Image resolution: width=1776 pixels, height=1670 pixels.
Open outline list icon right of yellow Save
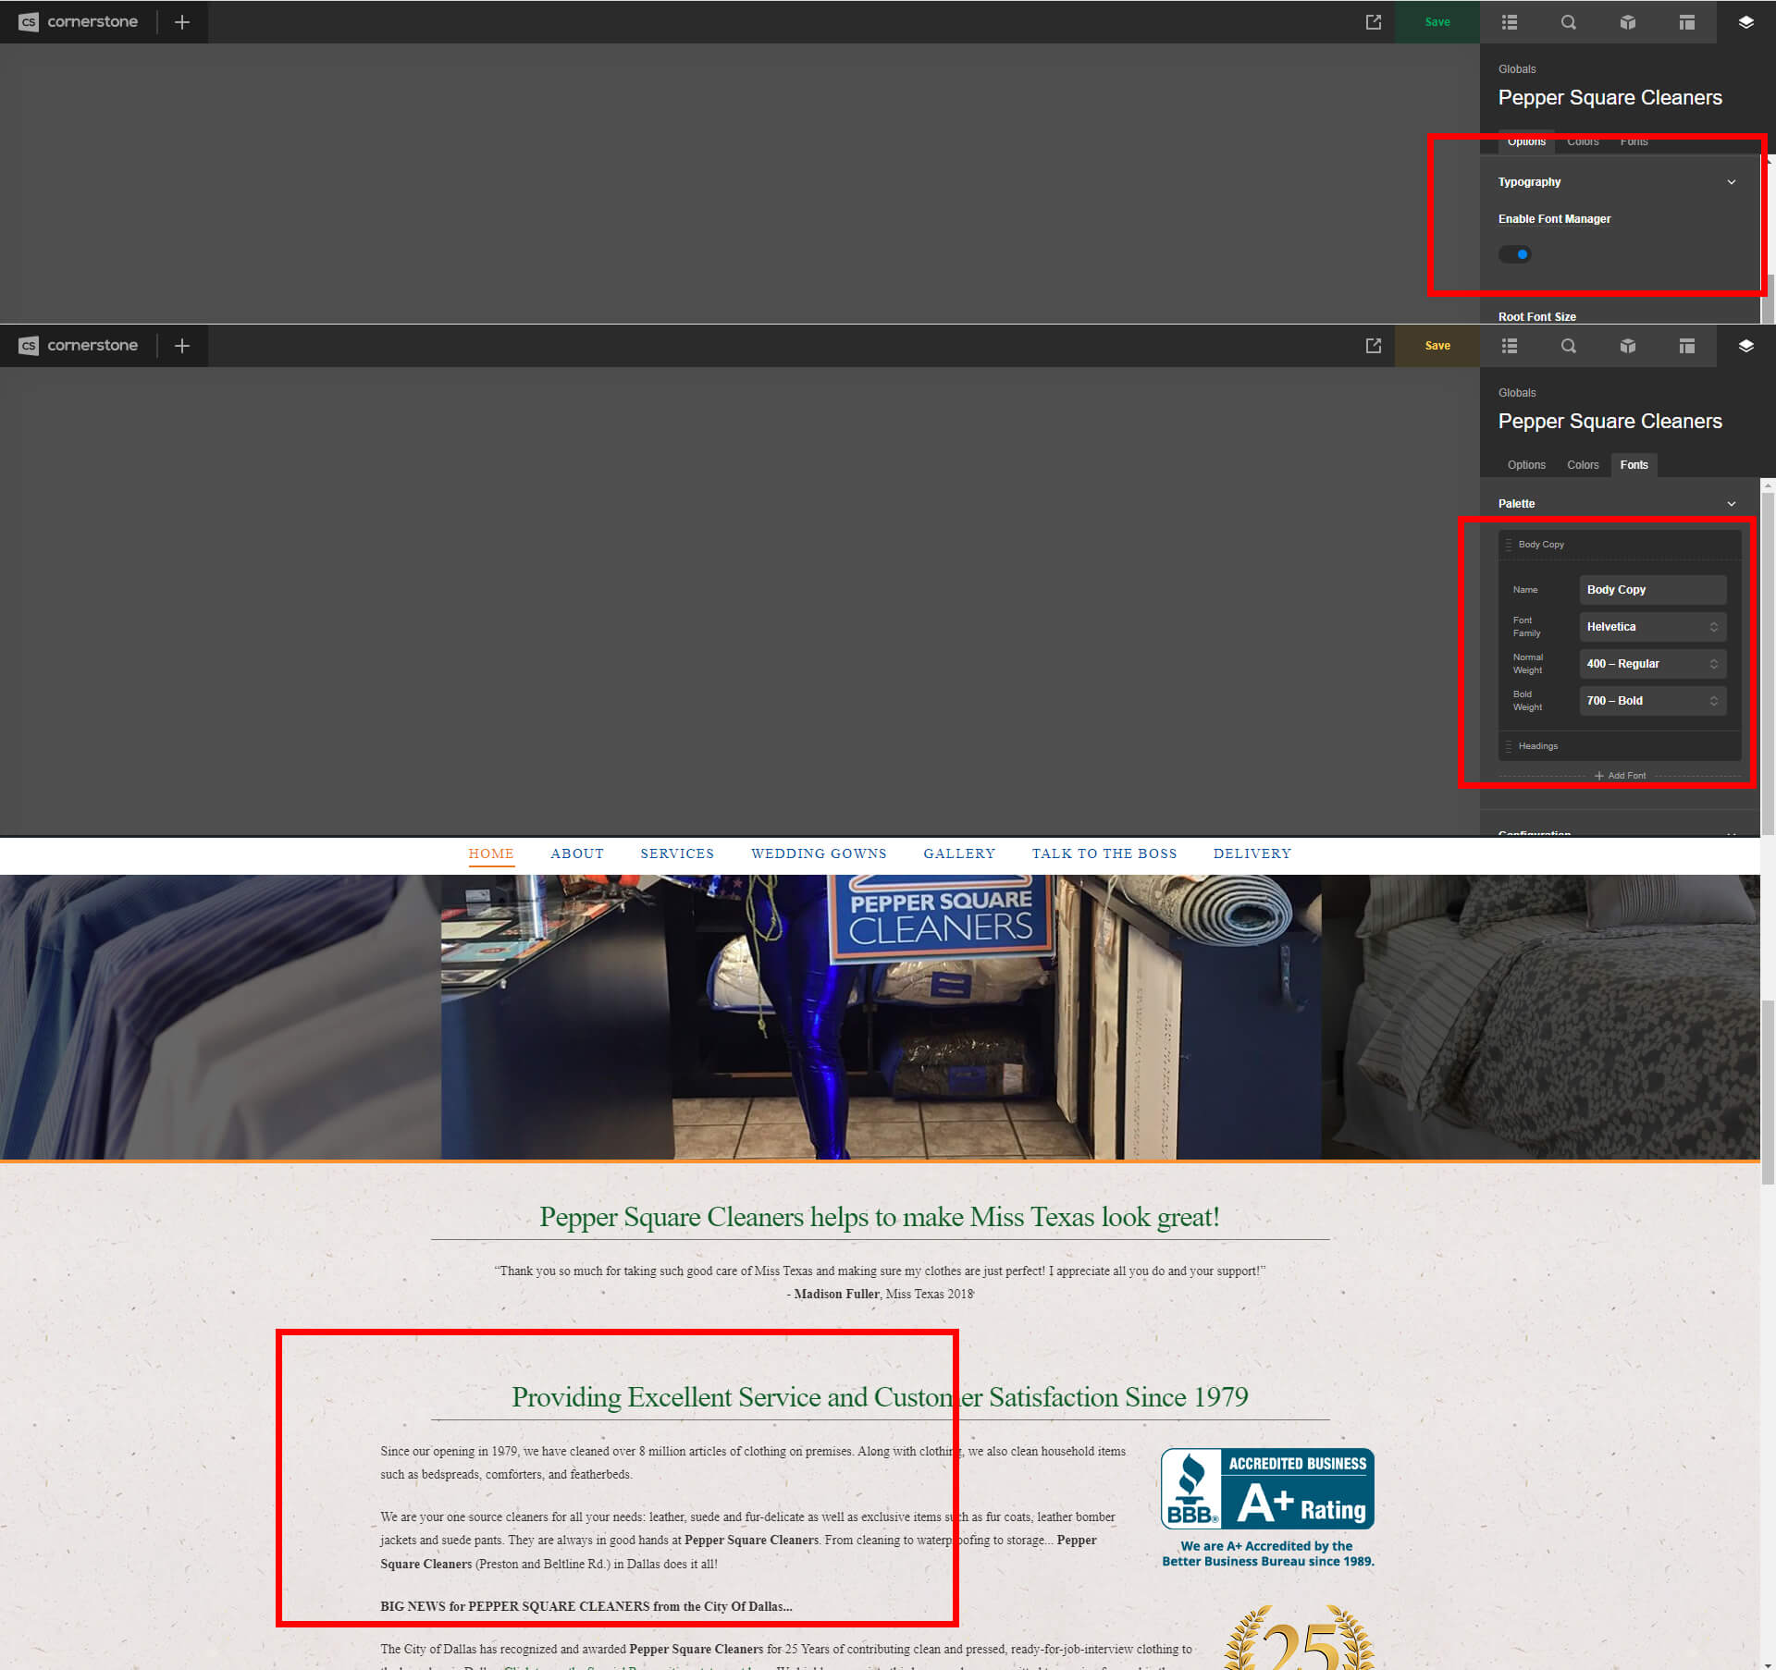tap(1510, 346)
